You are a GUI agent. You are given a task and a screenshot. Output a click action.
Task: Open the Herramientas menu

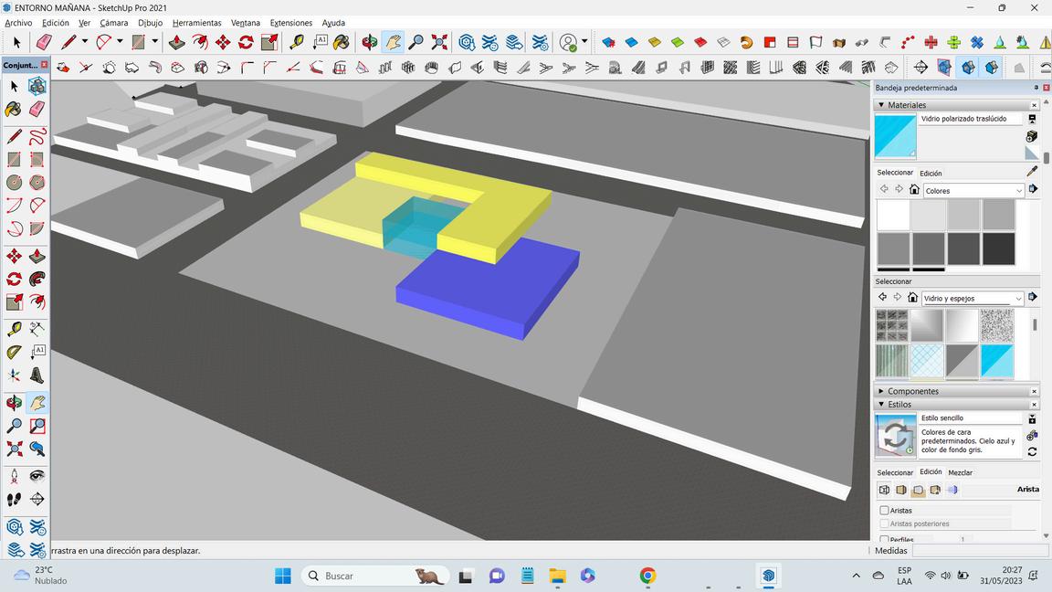(196, 23)
